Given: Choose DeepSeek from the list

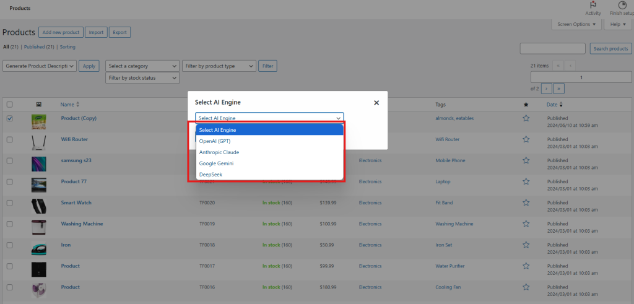Looking at the screenshot, I should coord(269,174).
